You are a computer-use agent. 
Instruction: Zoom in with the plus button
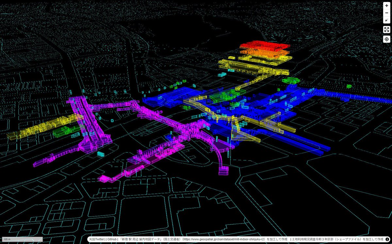(387, 6)
